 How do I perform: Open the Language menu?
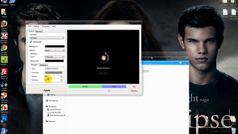45,26
